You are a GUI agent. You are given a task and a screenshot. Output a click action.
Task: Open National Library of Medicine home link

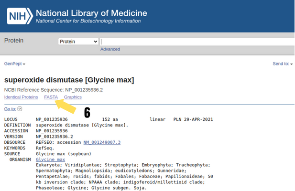91,13
